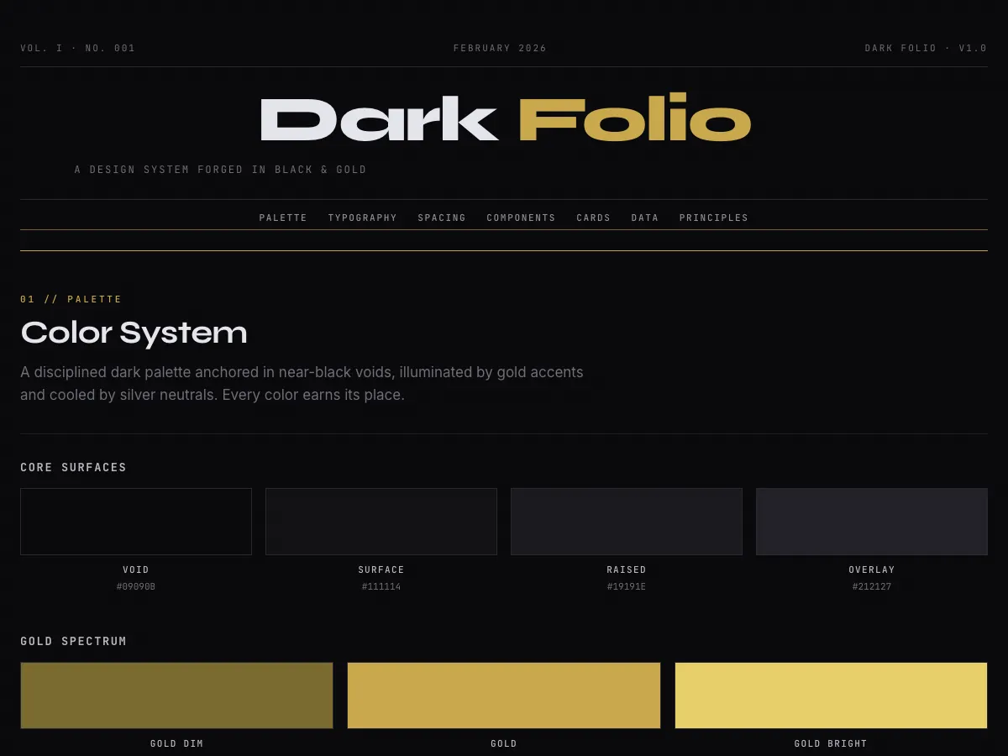
Task: Copy the hex code #09090B under VOID
Action: pos(136,586)
